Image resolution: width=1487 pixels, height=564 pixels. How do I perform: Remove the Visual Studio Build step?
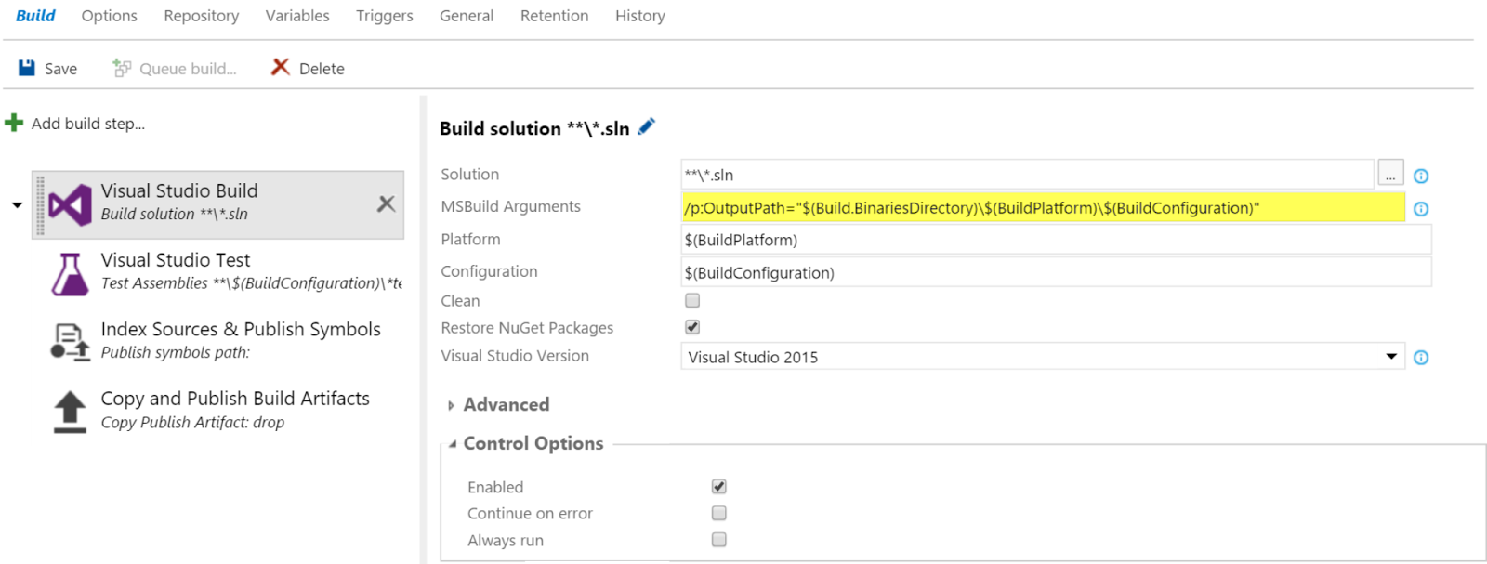tap(387, 203)
